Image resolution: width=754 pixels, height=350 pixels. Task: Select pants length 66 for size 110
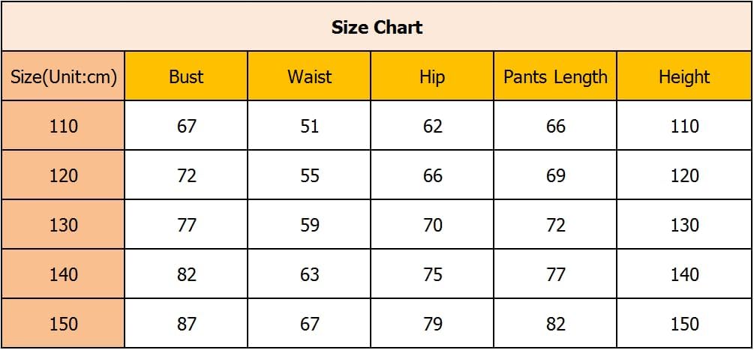(555, 126)
